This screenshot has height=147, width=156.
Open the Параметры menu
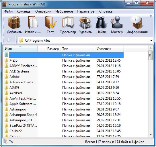click(86, 11)
